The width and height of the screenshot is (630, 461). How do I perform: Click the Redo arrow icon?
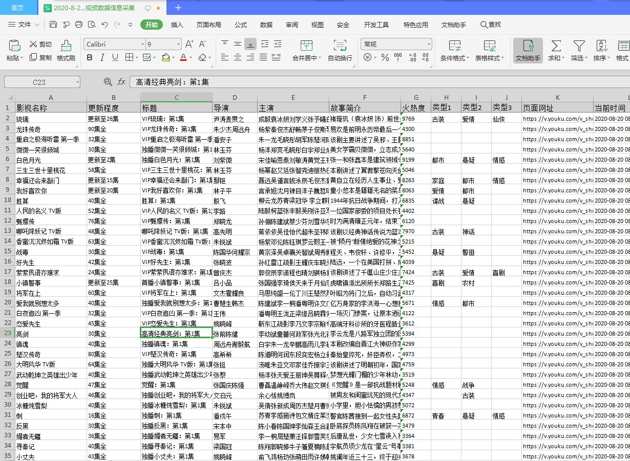(x=117, y=25)
